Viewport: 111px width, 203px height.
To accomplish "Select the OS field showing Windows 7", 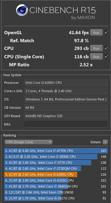I will [x=66, y=99].
